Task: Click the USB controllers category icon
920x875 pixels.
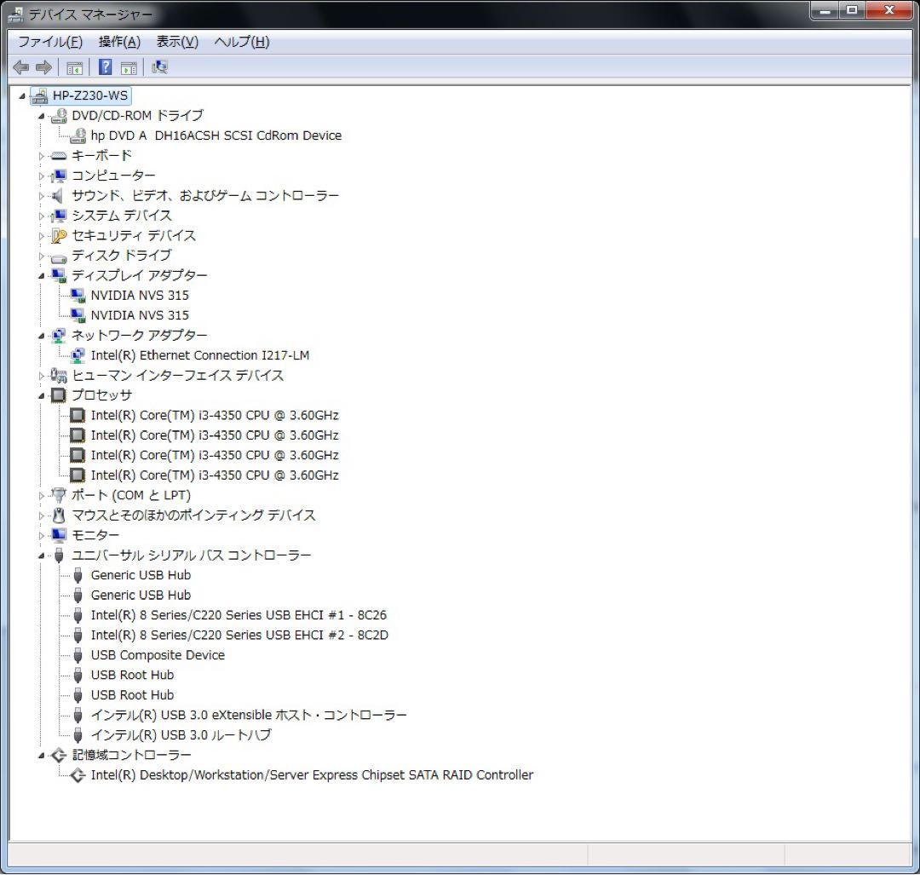Action: point(59,556)
